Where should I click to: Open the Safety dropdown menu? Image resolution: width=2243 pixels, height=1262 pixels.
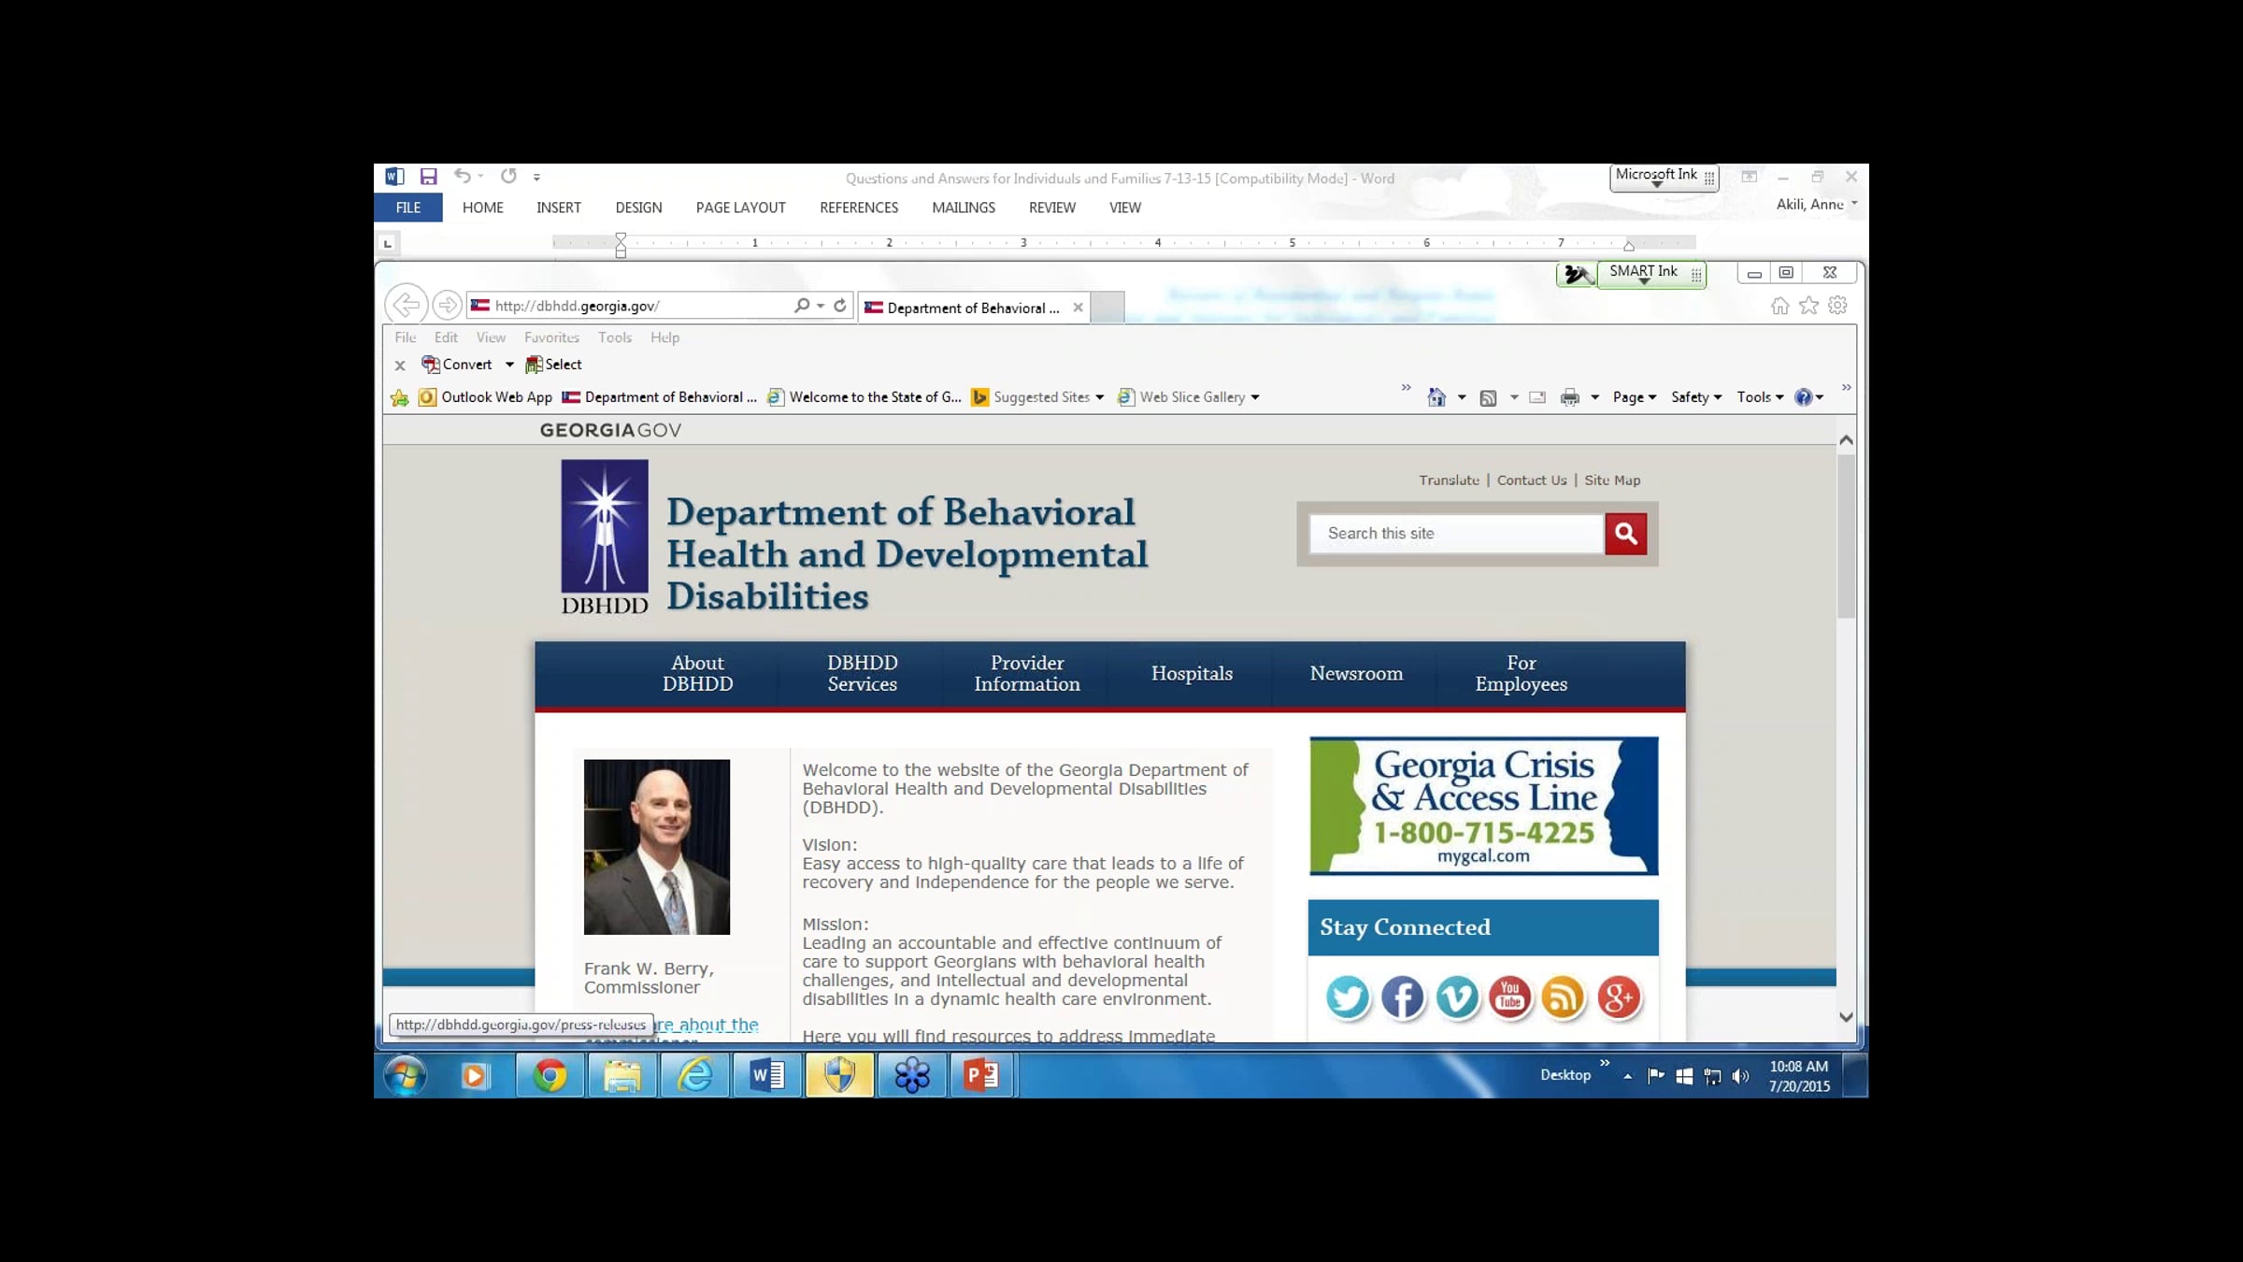coord(1696,397)
